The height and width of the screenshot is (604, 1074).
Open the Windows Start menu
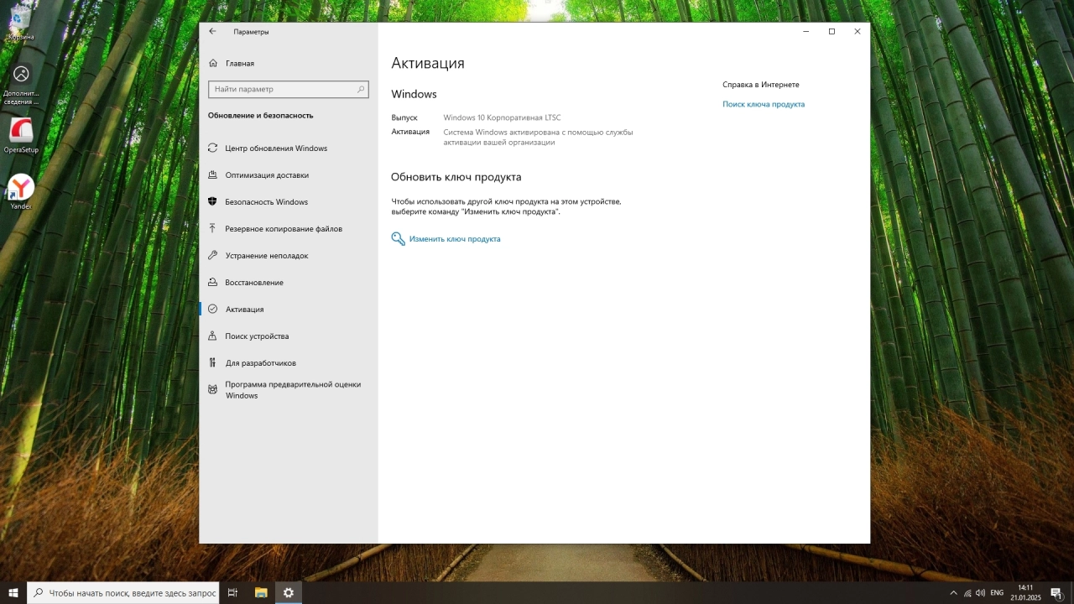point(13,593)
